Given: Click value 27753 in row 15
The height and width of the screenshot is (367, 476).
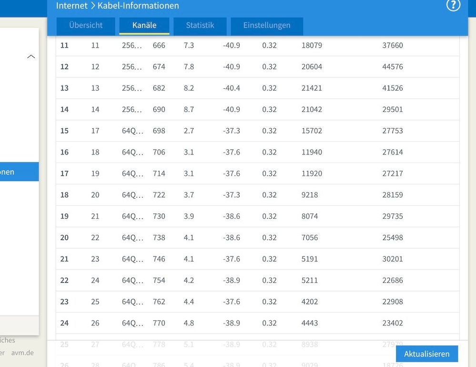Looking at the screenshot, I should 393,131.
